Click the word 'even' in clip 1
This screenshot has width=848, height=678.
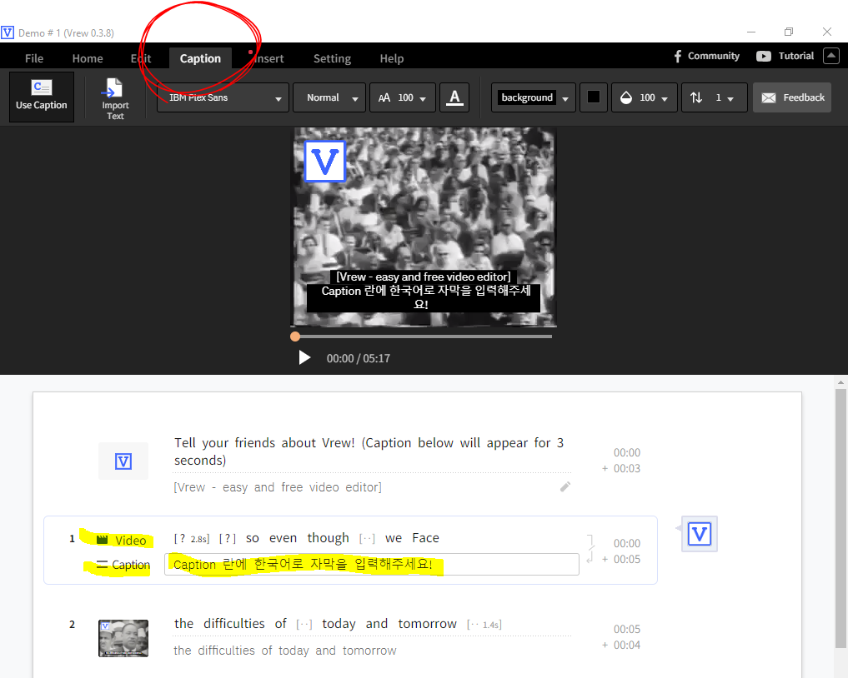pyautogui.click(x=283, y=538)
